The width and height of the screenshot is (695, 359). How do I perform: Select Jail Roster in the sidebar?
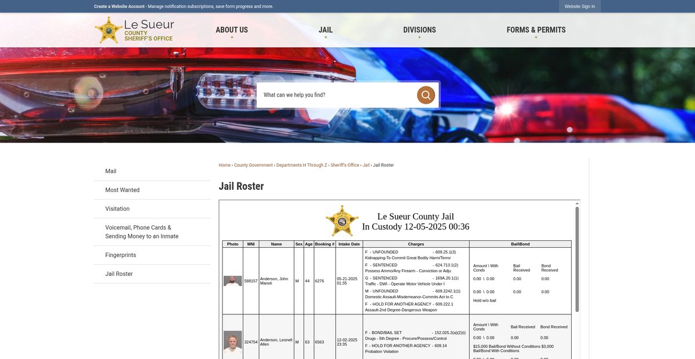click(152, 274)
